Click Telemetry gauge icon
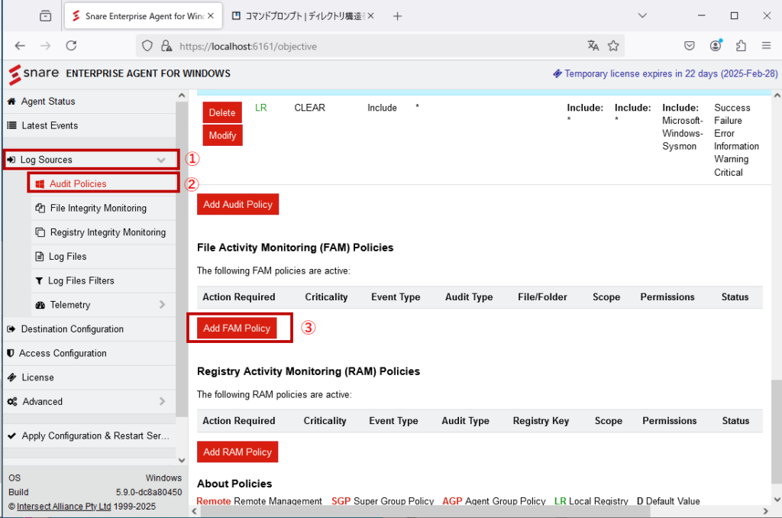The image size is (782, 518). [x=40, y=305]
